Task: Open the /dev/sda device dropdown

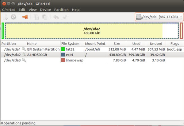Action: [x=159, y=17]
